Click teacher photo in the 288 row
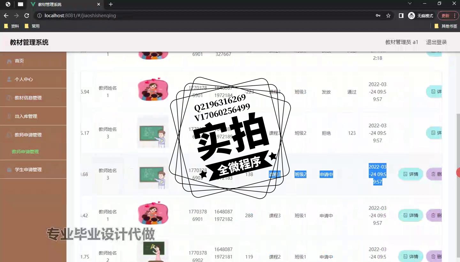460x262 pixels. pos(153,213)
